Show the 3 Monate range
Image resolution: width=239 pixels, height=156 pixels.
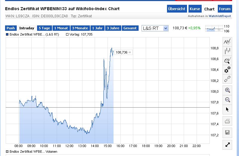[80, 28]
